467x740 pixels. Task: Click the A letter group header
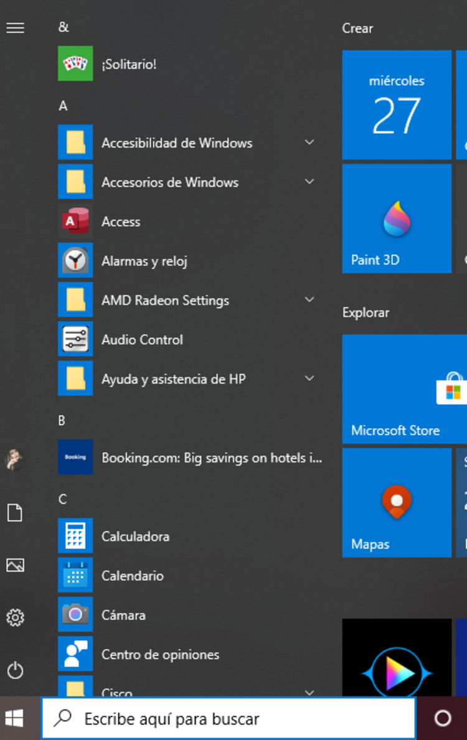point(63,106)
